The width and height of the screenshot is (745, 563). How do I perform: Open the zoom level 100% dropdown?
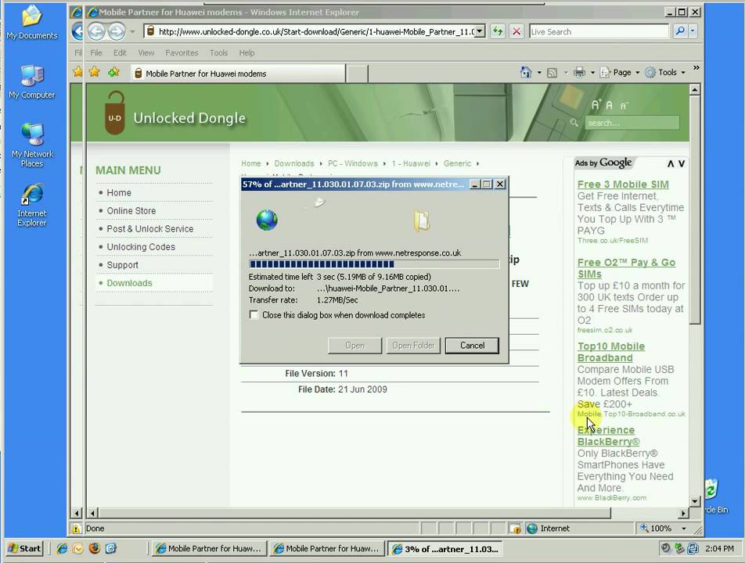click(684, 529)
